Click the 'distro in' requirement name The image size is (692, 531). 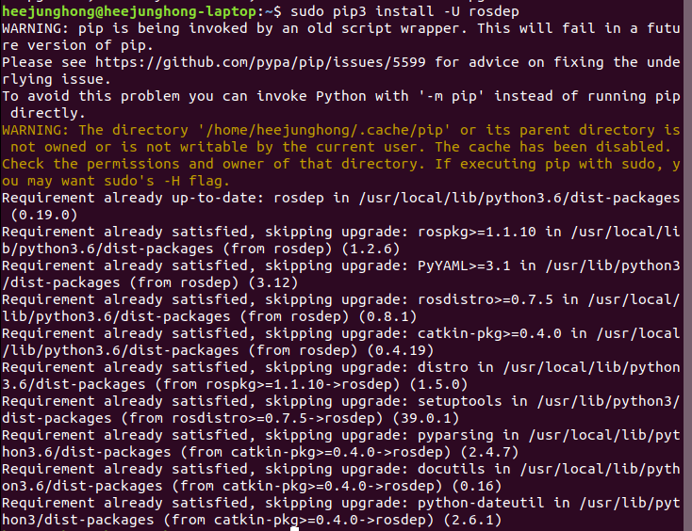455,367
